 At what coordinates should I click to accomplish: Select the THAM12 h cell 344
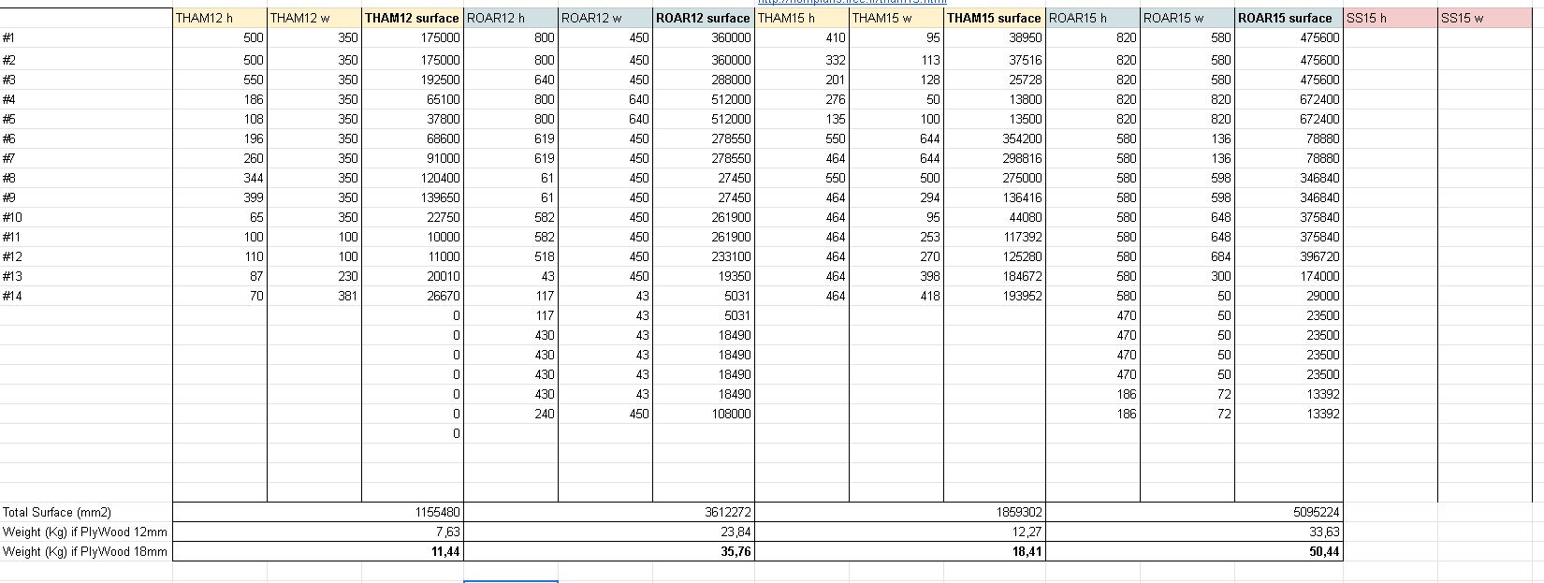tap(220, 178)
